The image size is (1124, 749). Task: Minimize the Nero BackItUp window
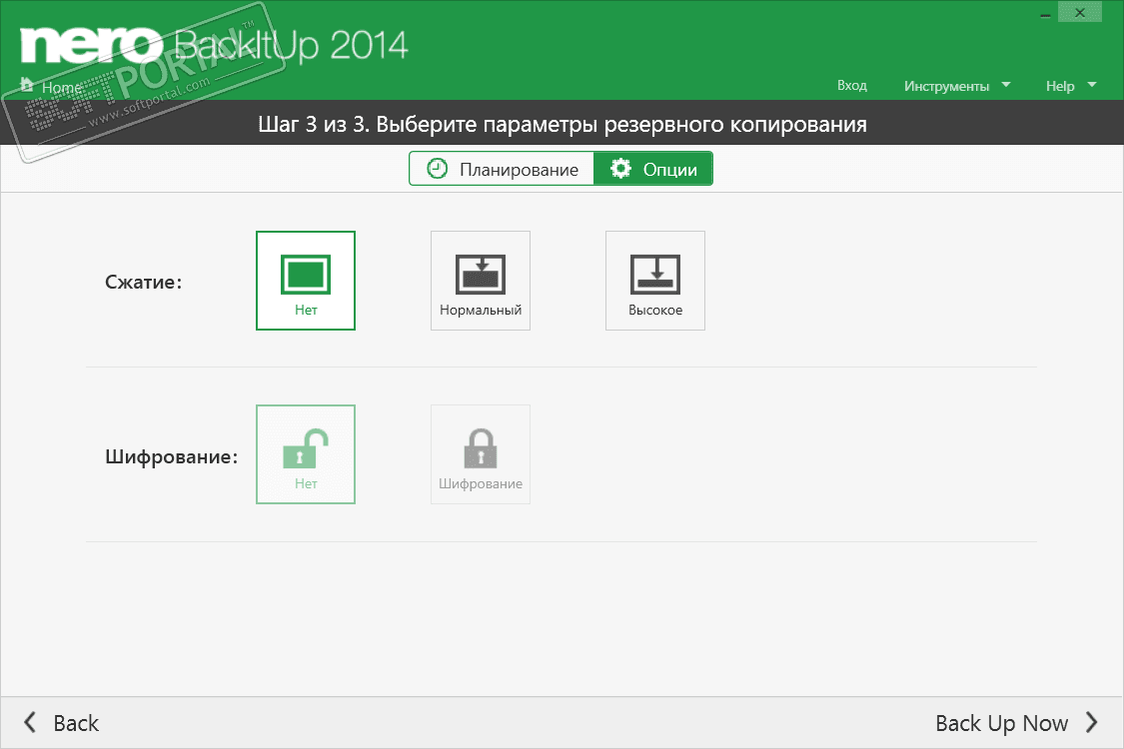1045,14
